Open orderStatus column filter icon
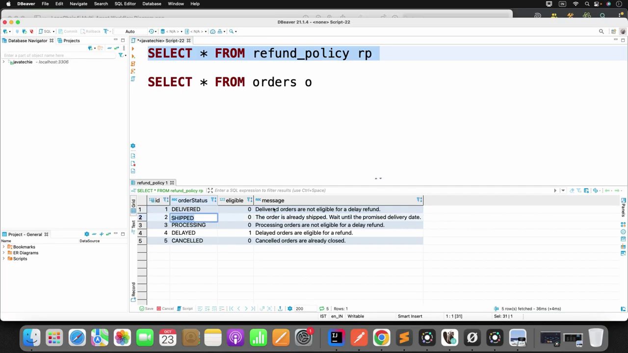The height and width of the screenshot is (353, 628). [213, 200]
